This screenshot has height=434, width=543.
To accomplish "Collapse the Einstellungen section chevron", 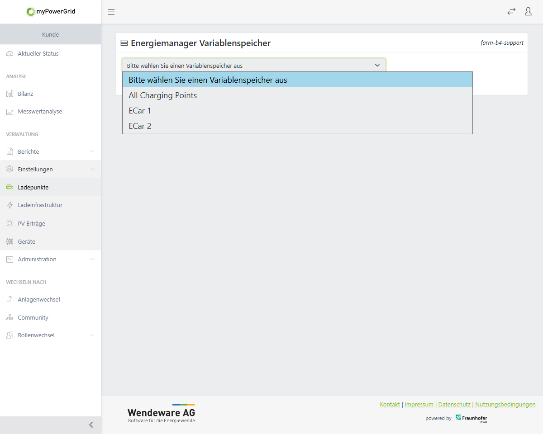I will pos(92,169).
